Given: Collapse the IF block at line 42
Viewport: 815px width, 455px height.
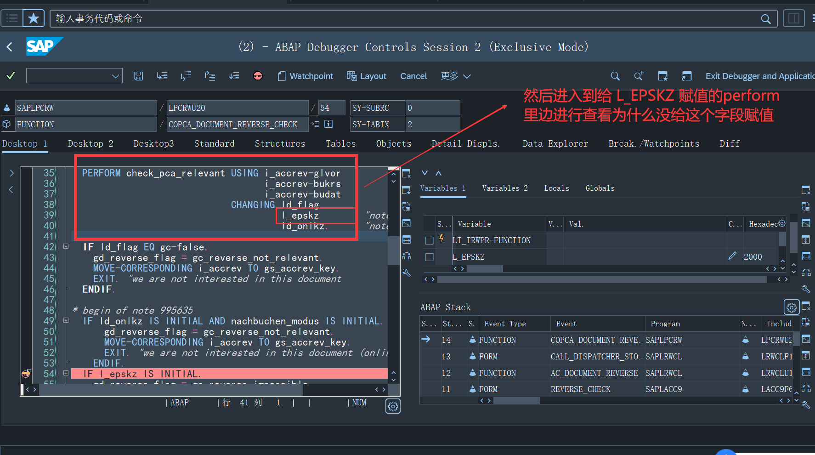Looking at the screenshot, I should [x=66, y=246].
